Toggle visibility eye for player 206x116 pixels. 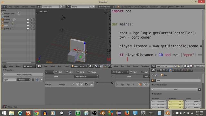tap(28, 29)
